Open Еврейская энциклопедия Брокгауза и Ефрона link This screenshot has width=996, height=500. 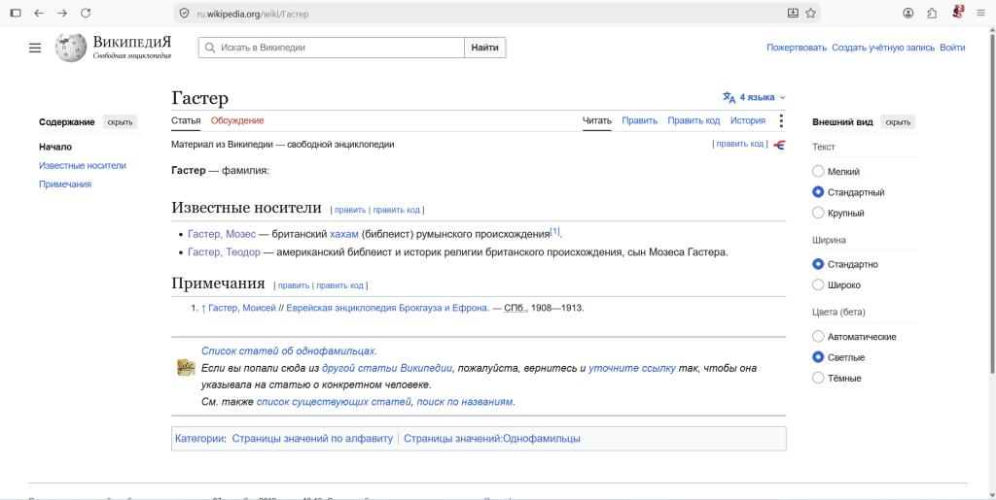click(387, 308)
